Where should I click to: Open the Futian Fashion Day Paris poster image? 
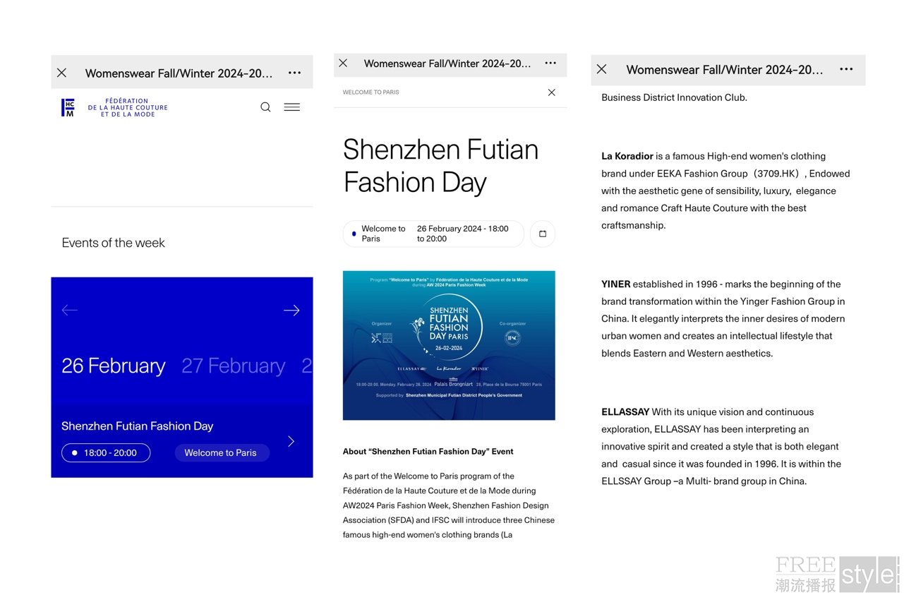449,346
